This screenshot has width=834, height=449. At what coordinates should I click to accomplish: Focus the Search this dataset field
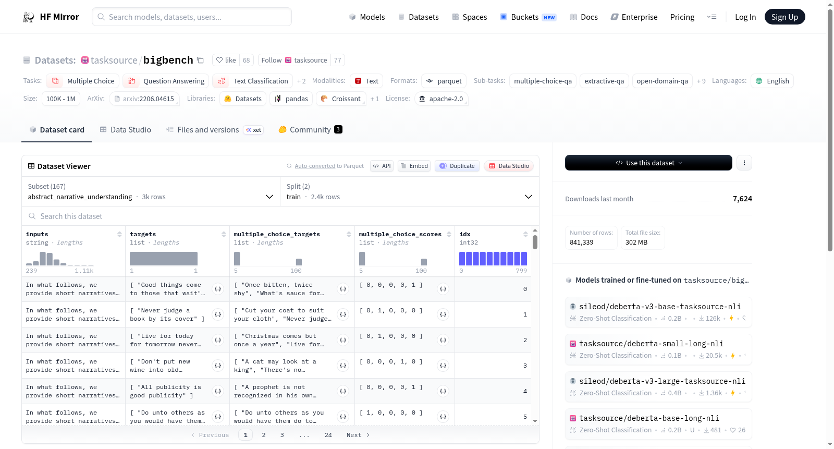(x=280, y=216)
